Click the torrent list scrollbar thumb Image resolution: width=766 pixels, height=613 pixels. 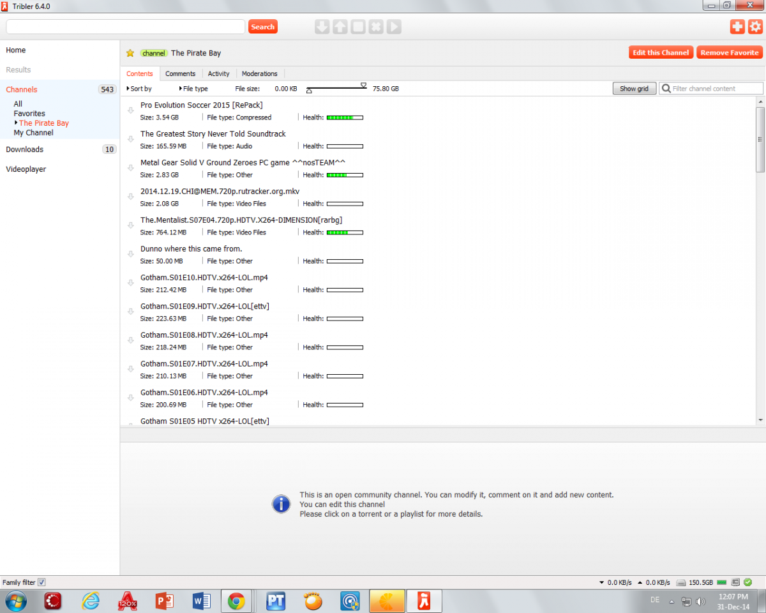(760, 139)
